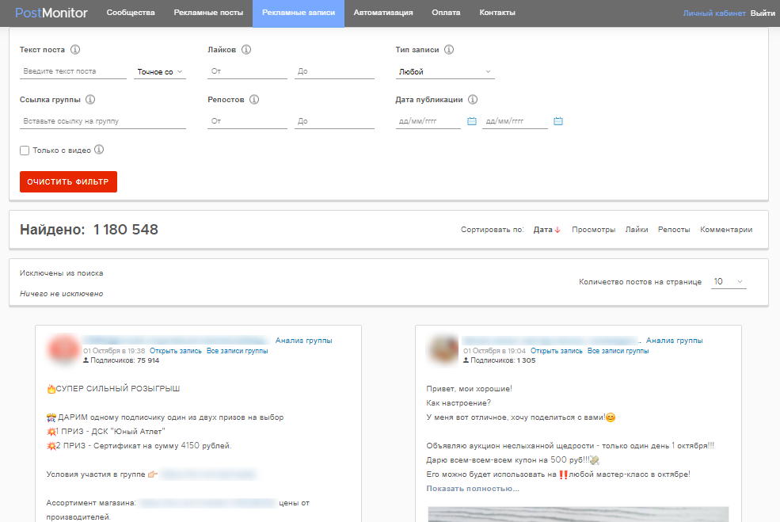
Task: Sort results by Просмотры
Action: (x=593, y=230)
